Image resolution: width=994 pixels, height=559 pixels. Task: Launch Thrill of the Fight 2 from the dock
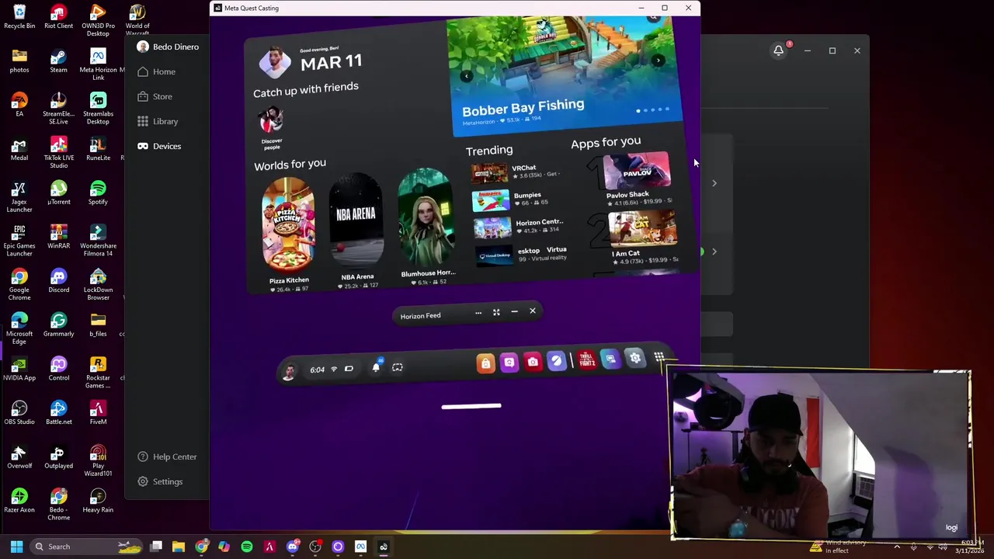[x=587, y=359]
